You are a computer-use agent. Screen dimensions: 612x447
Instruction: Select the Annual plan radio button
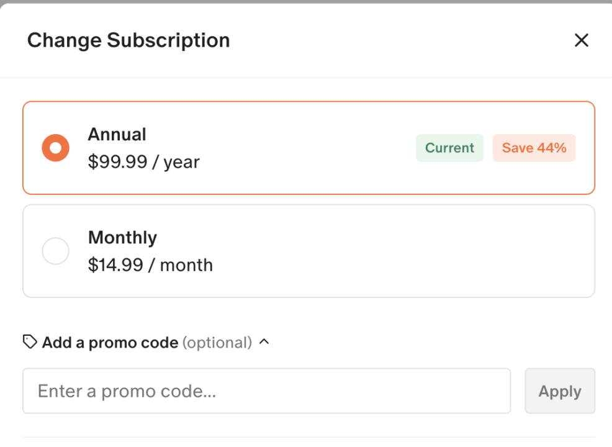[55, 148]
